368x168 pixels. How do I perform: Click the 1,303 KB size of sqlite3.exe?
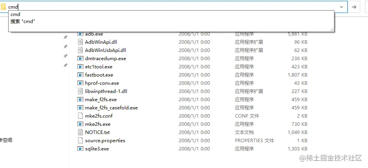point(297,149)
